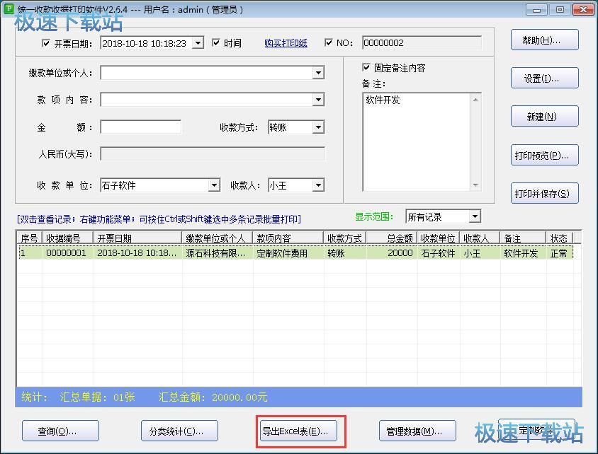Click the 新建(N) button
This screenshot has width=598, height=454.
pyautogui.click(x=544, y=117)
